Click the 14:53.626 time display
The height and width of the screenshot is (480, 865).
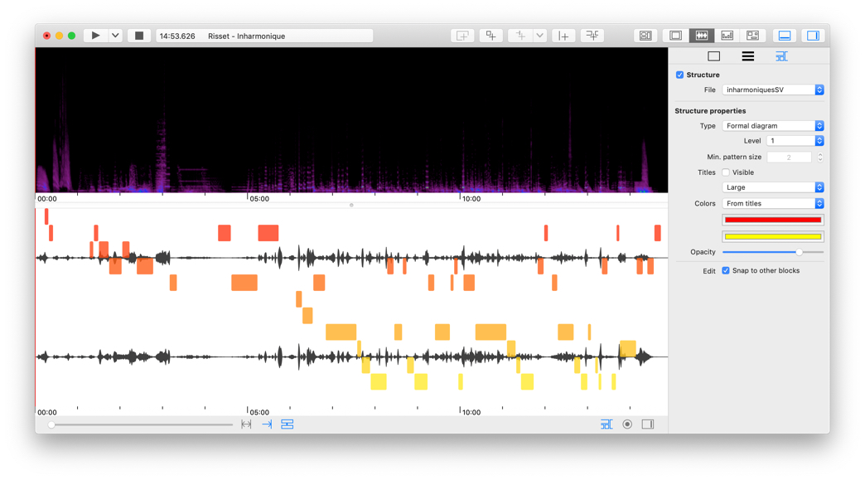click(177, 36)
